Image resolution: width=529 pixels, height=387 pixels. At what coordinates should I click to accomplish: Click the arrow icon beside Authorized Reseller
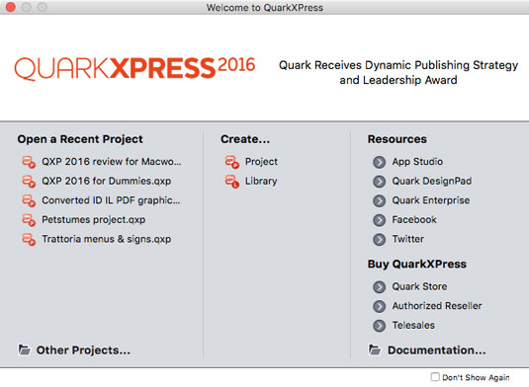380,306
